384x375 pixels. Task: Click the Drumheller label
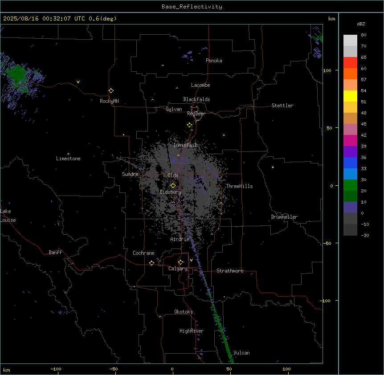click(x=284, y=217)
